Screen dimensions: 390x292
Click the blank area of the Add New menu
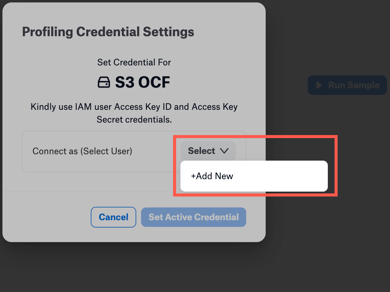click(x=280, y=176)
